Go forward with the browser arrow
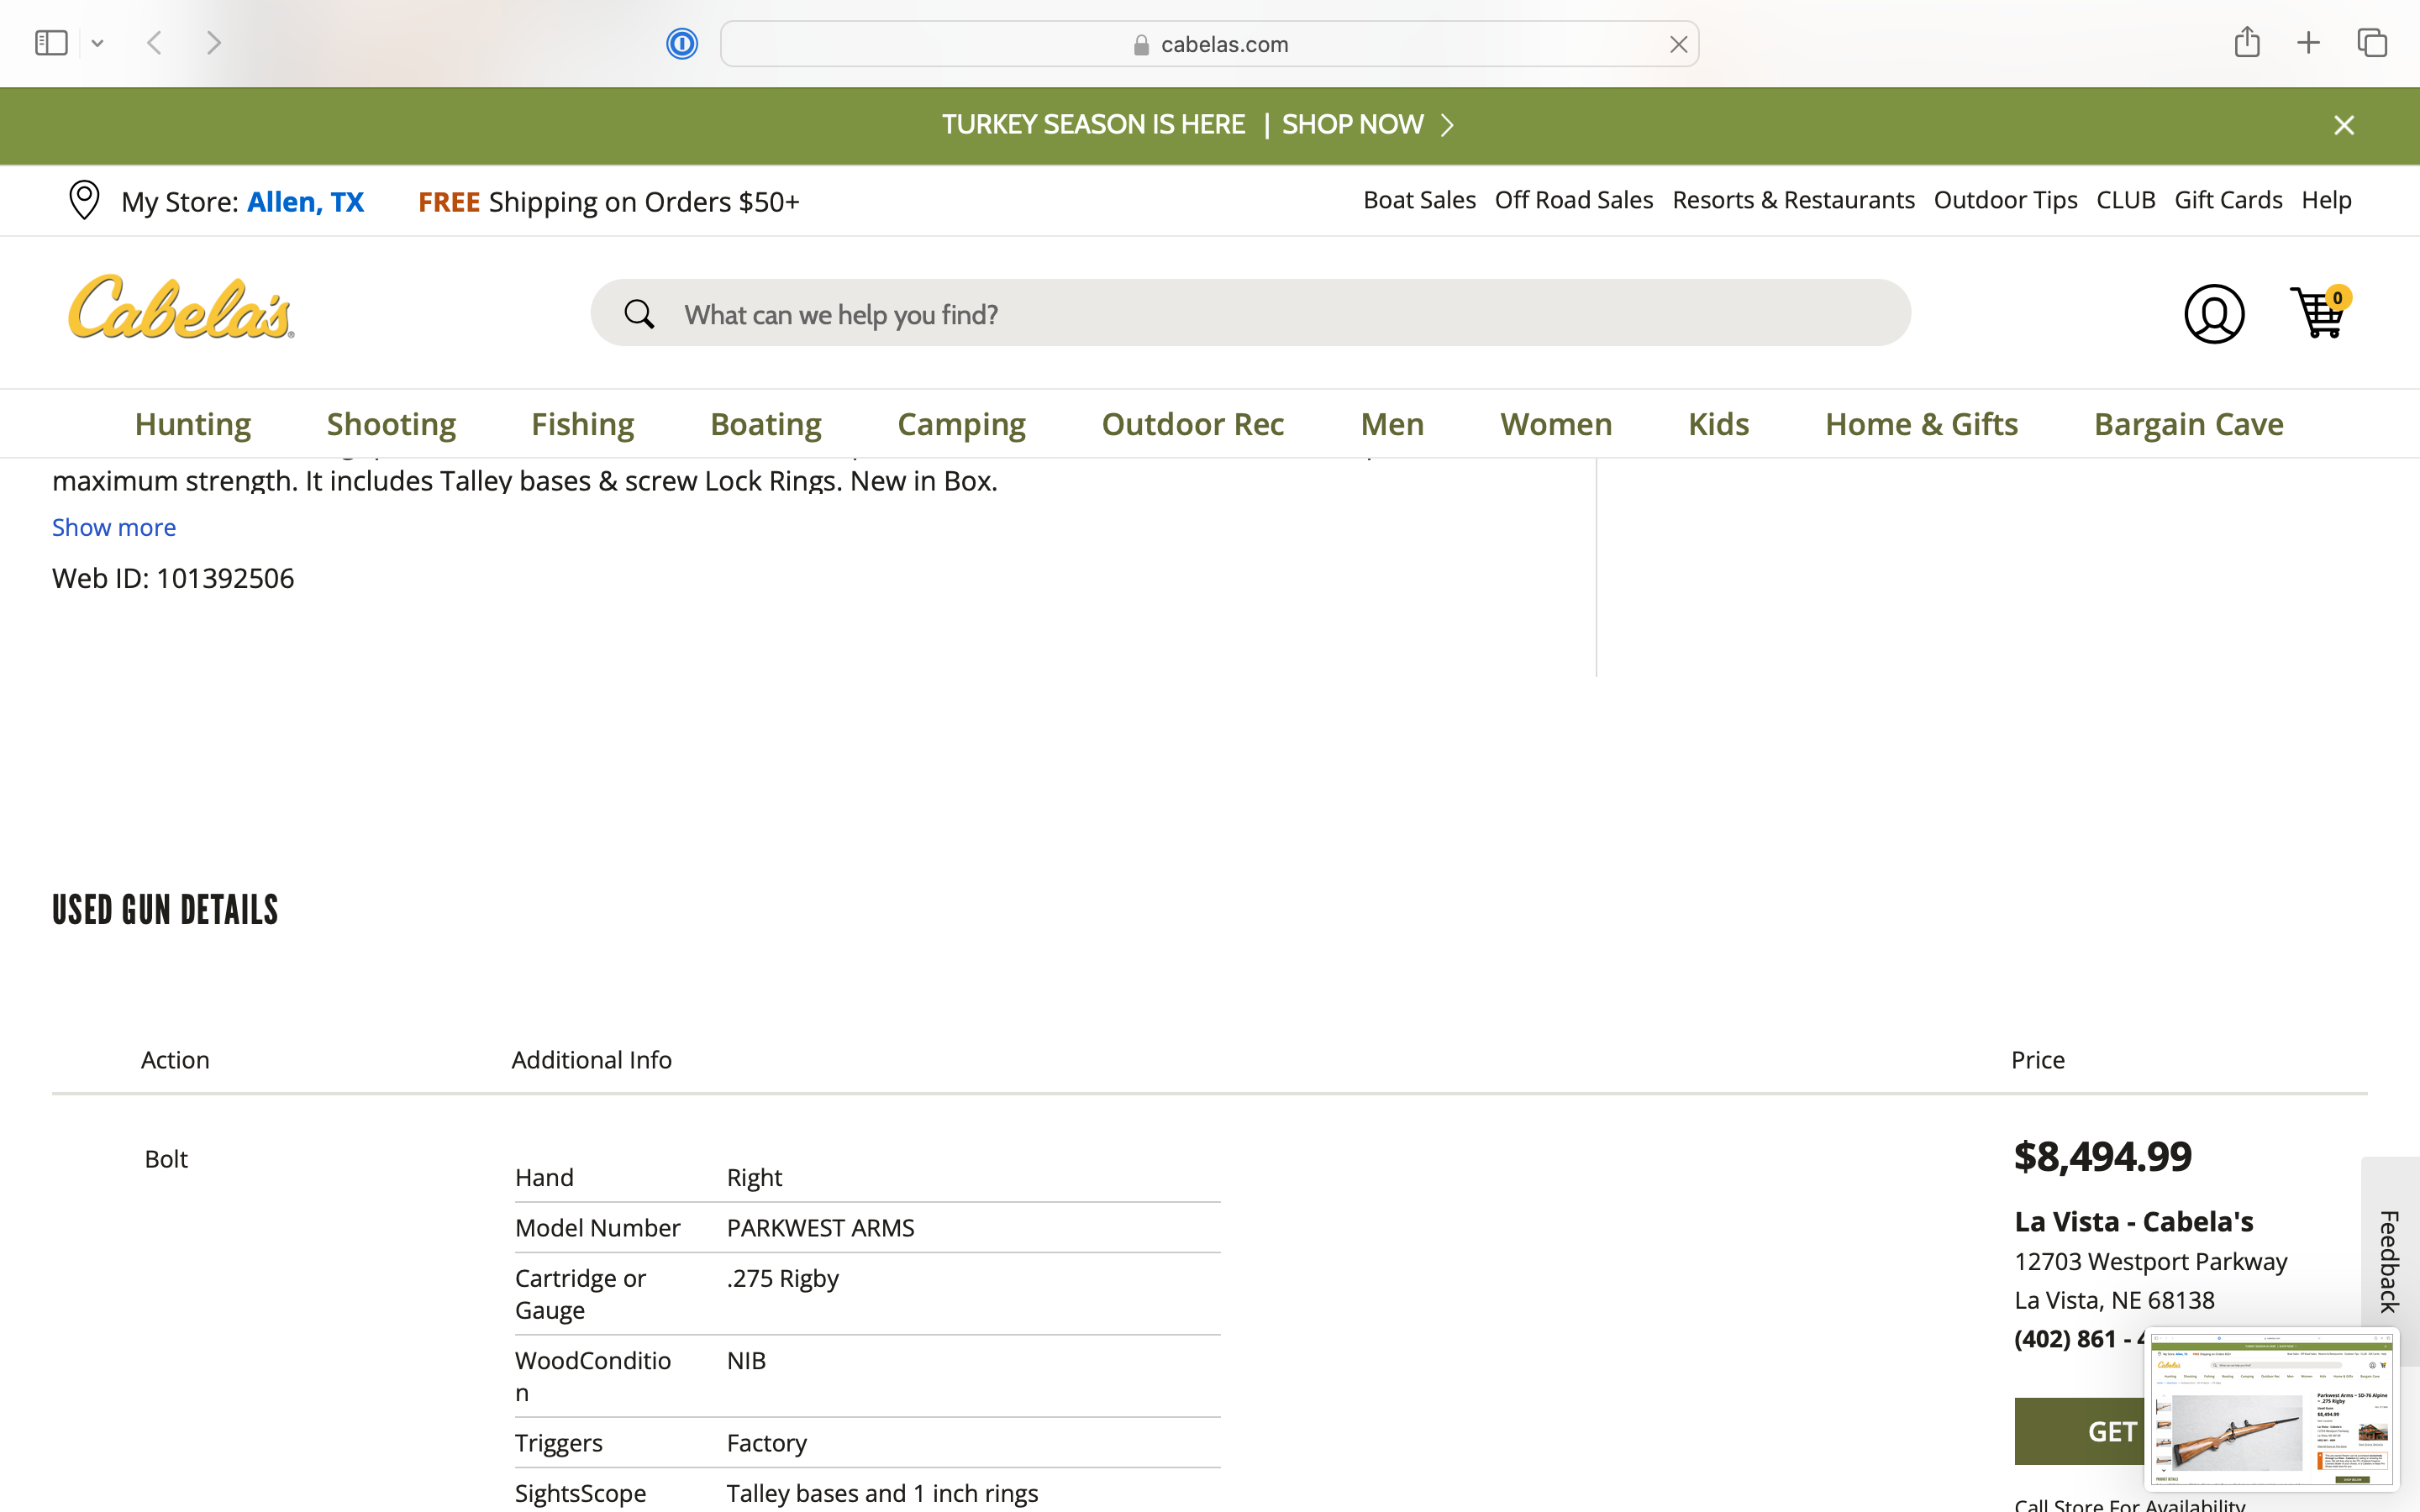 pos(213,43)
